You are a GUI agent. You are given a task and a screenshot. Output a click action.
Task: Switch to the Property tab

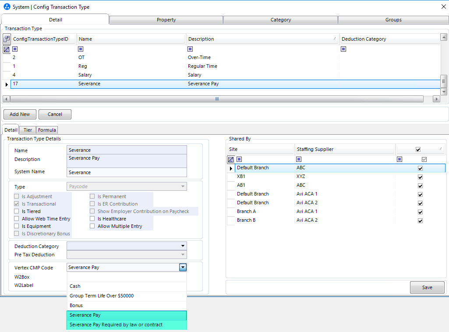click(166, 20)
